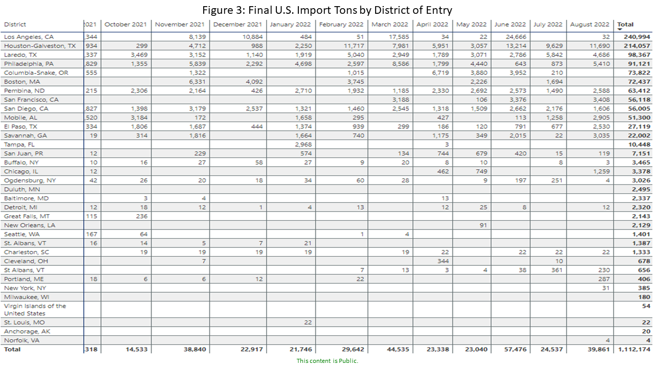Click the Charleston, SC district row
This screenshot has width=655, height=368.
click(x=27, y=252)
